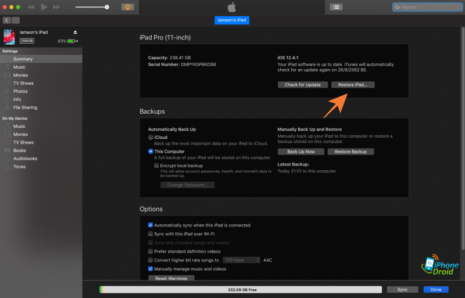Select the iamaon's iPad device tab
This screenshot has width=465, height=298.
tap(232, 20)
